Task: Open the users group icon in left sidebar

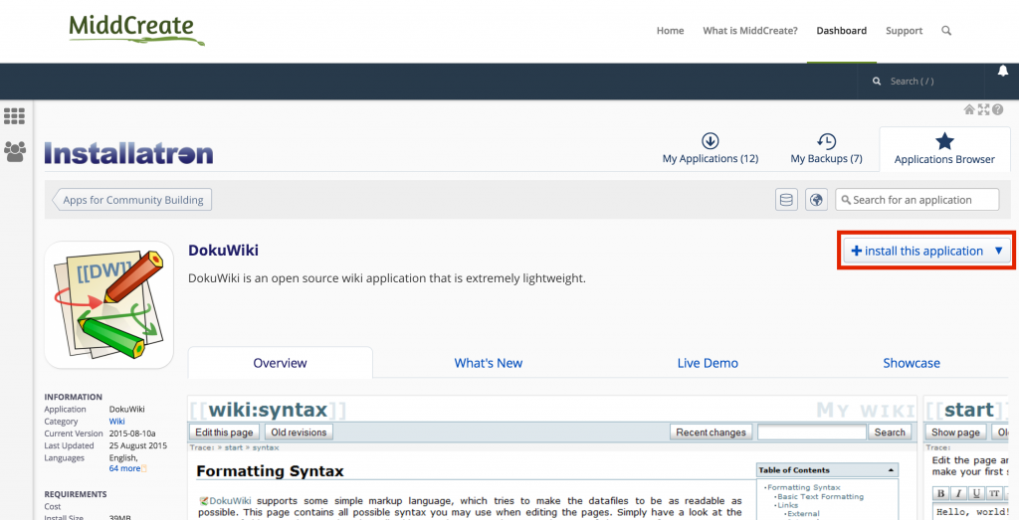Action: click(15, 152)
